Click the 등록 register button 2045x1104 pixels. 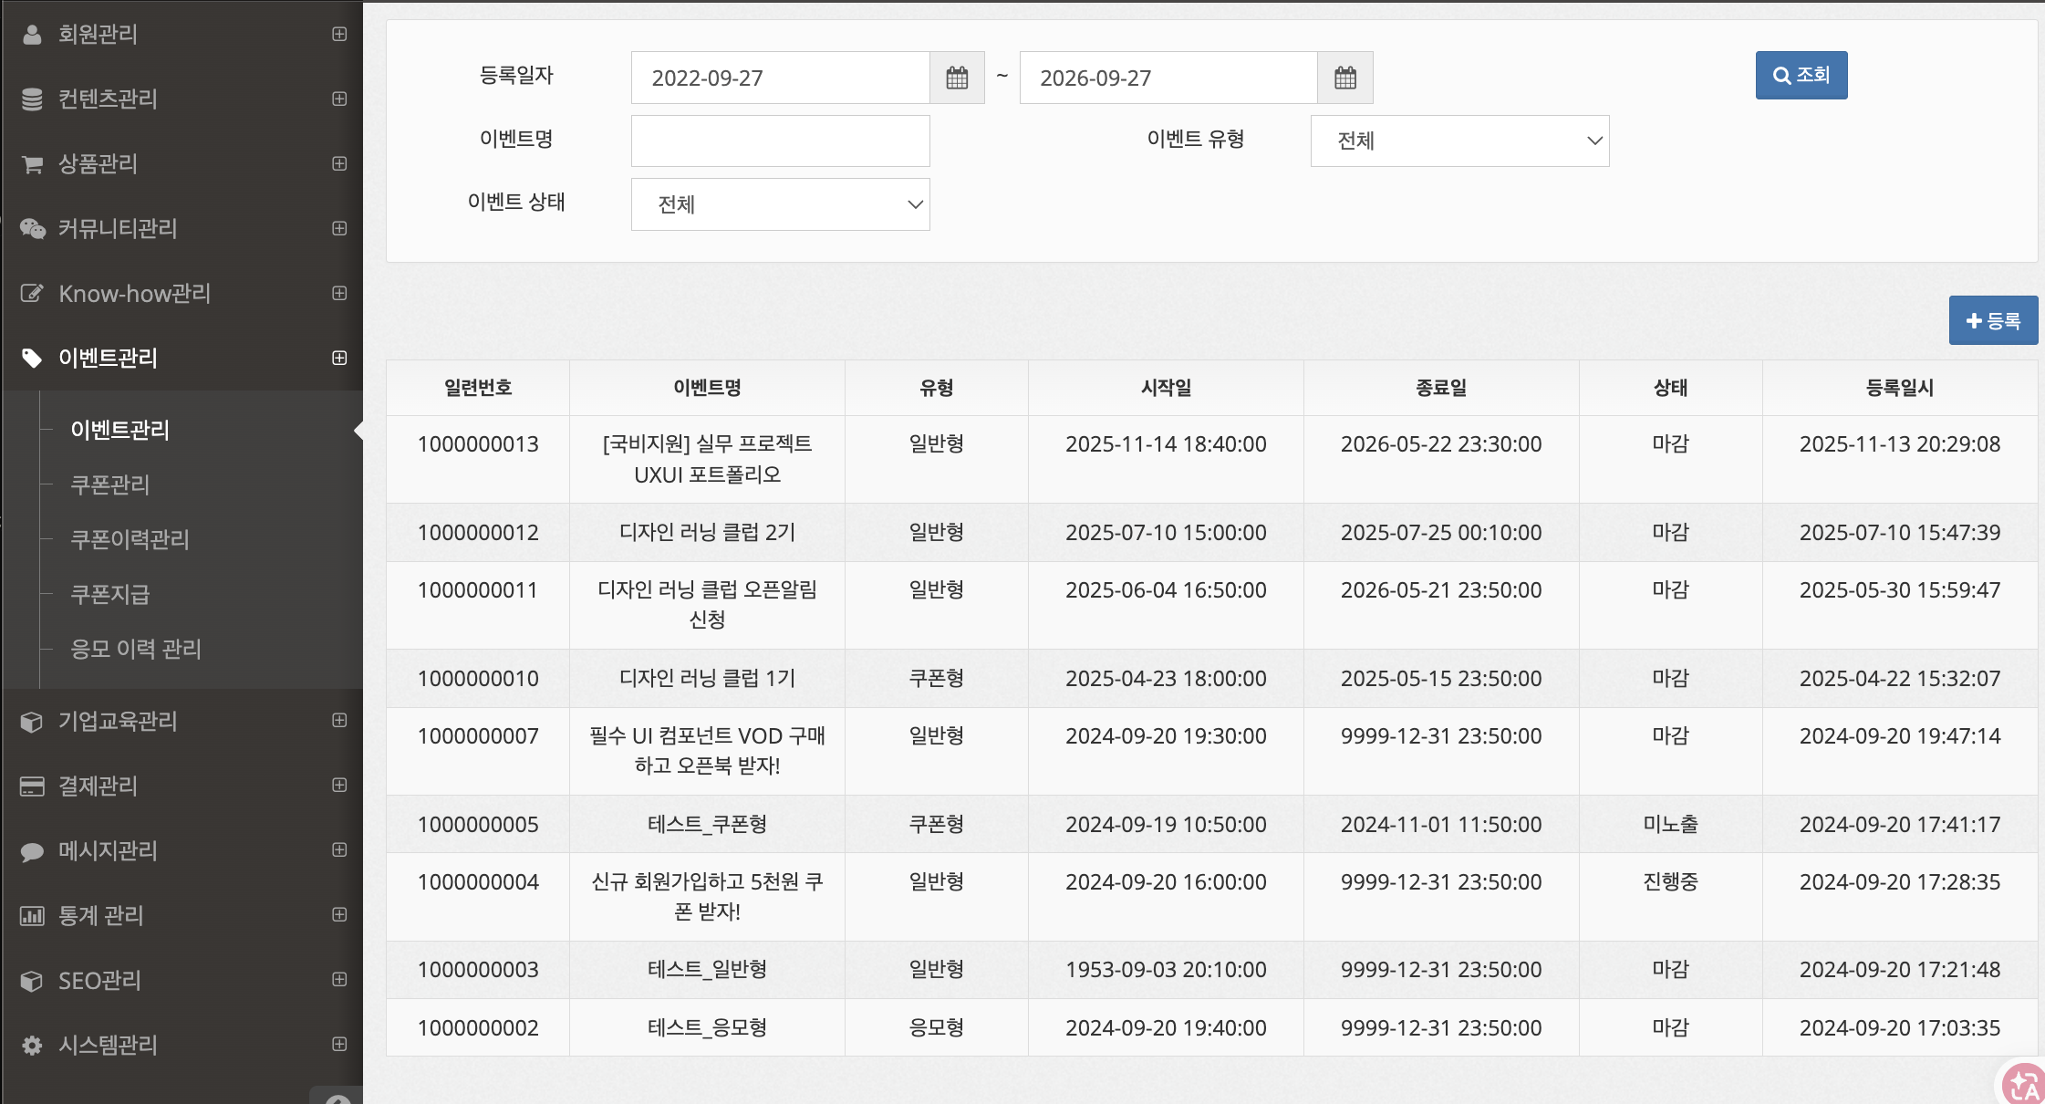1993,320
